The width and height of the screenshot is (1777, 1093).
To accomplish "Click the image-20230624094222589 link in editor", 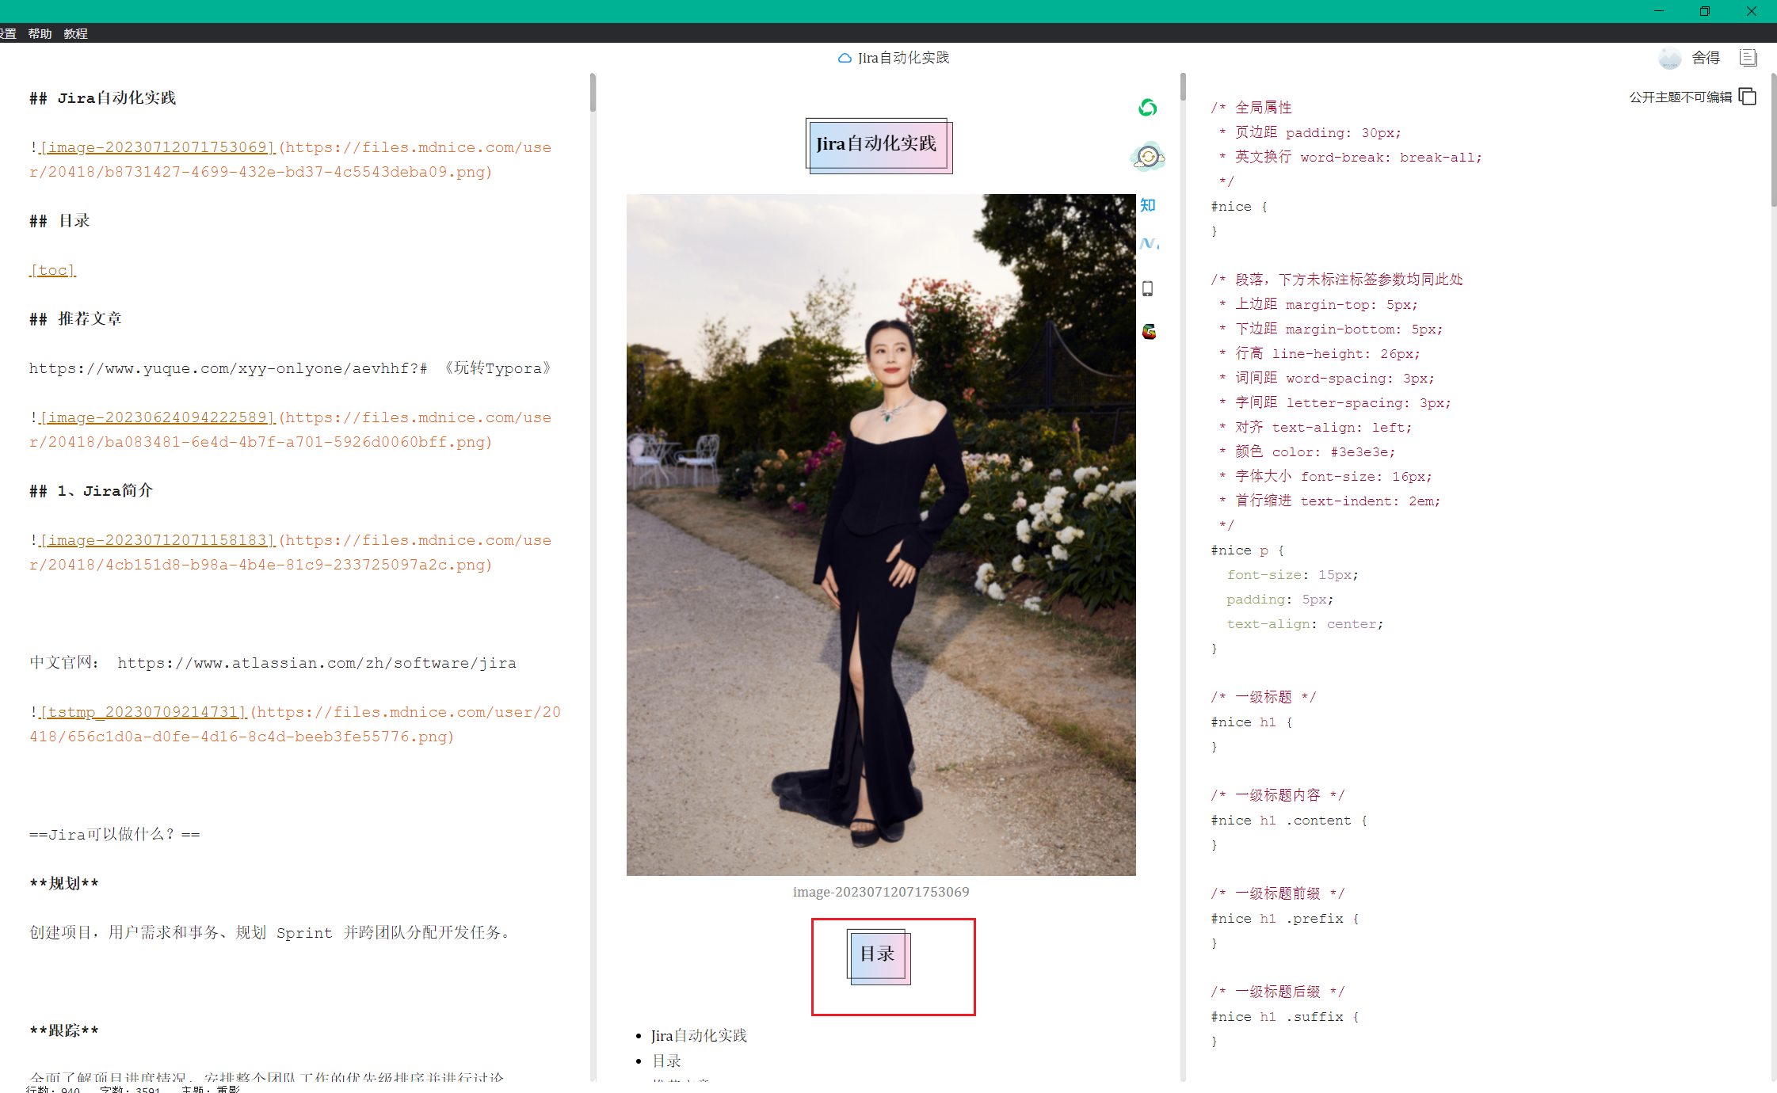I will click(x=157, y=417).
